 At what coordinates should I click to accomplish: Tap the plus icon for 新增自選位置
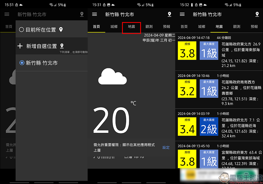[x=20, y=46]
